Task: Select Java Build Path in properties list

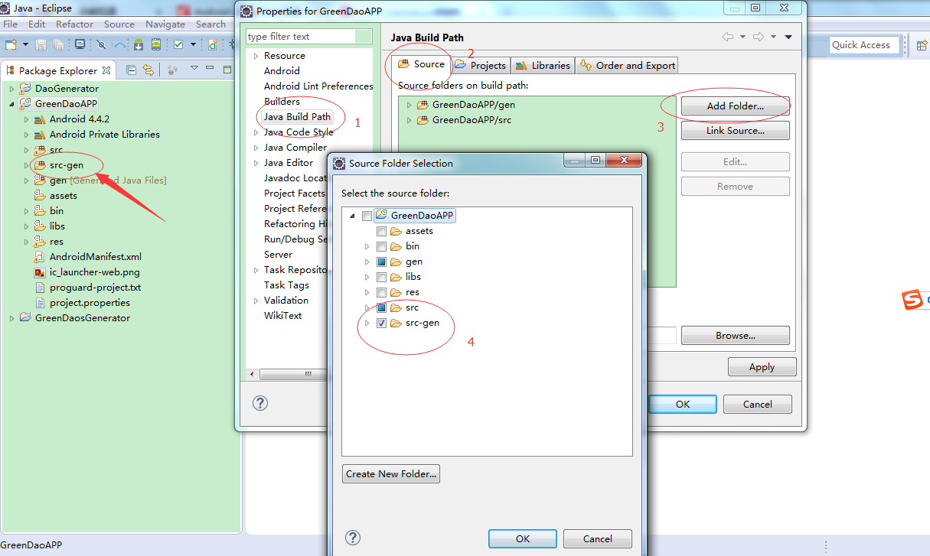Action: 297,117
